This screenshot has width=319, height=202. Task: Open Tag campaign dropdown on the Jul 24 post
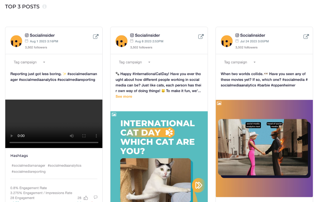240,62
